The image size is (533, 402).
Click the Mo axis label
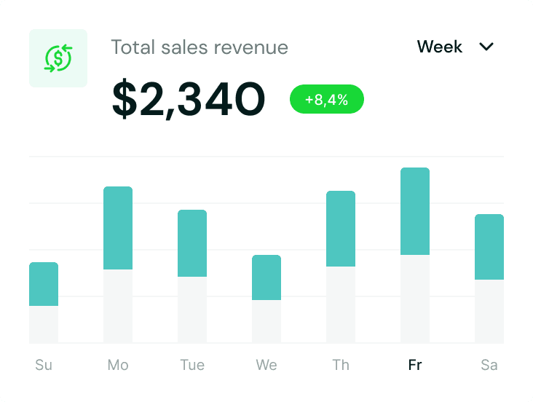click(118, 365)
